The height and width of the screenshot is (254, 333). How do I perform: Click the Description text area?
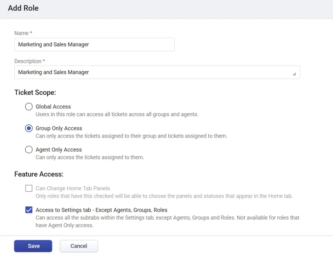point(157,72)
